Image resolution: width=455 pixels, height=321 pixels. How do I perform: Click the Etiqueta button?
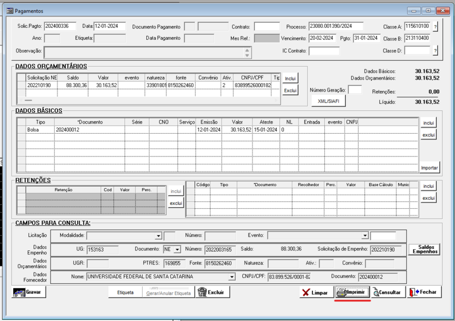click(125, 292)
